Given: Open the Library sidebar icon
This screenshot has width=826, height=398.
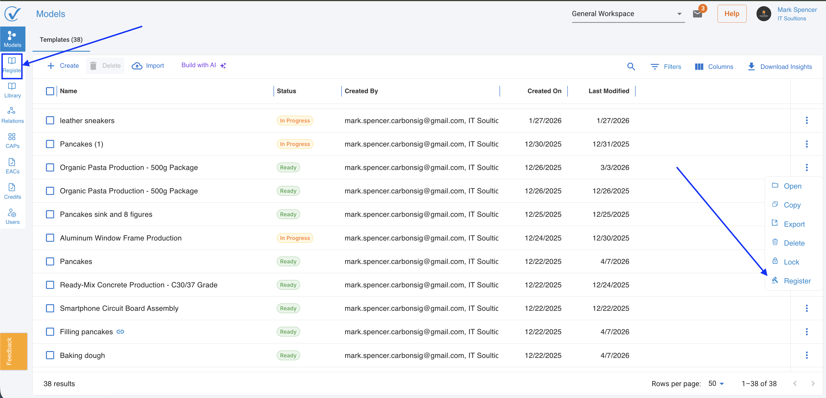Looking at the screenshot, I should pyautogui.click(x=12, y=90).
